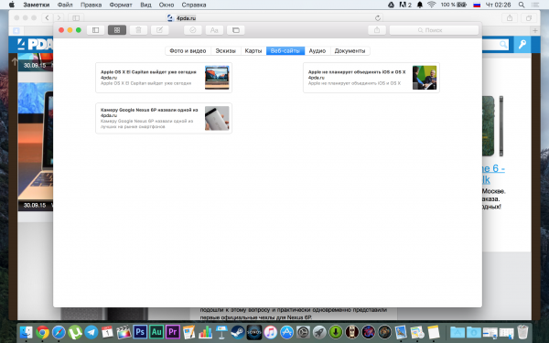Screen dimensions: 549x343
Task: Open the Google Nexus 6P camera website card
Action: click(x=164, y=118)
